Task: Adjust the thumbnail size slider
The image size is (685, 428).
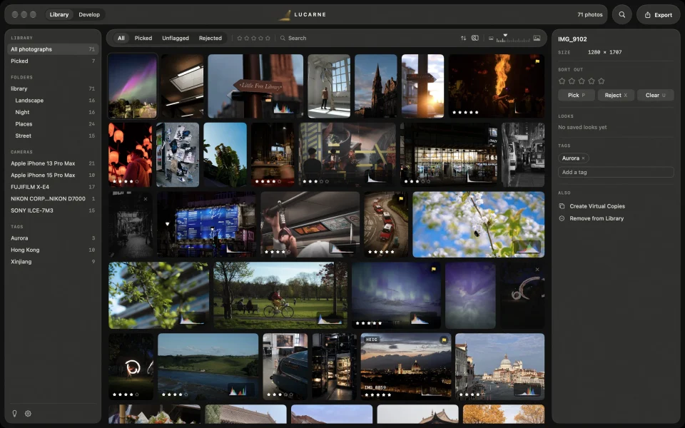Action: point(513,39)
